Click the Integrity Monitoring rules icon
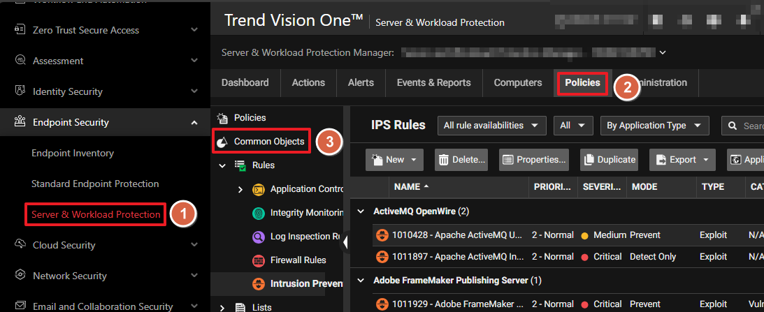Screen dimensions: 764x312 [x=258, y=213]
